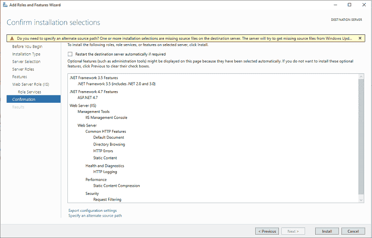This screenshot has width=372, height=238.
Task: Click scroll down arrow in selections list
Action: pos(361,200)
